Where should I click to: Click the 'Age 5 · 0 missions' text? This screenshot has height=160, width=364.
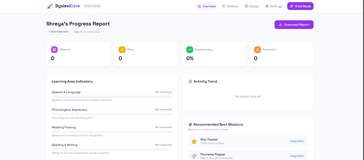click(87, 32)
